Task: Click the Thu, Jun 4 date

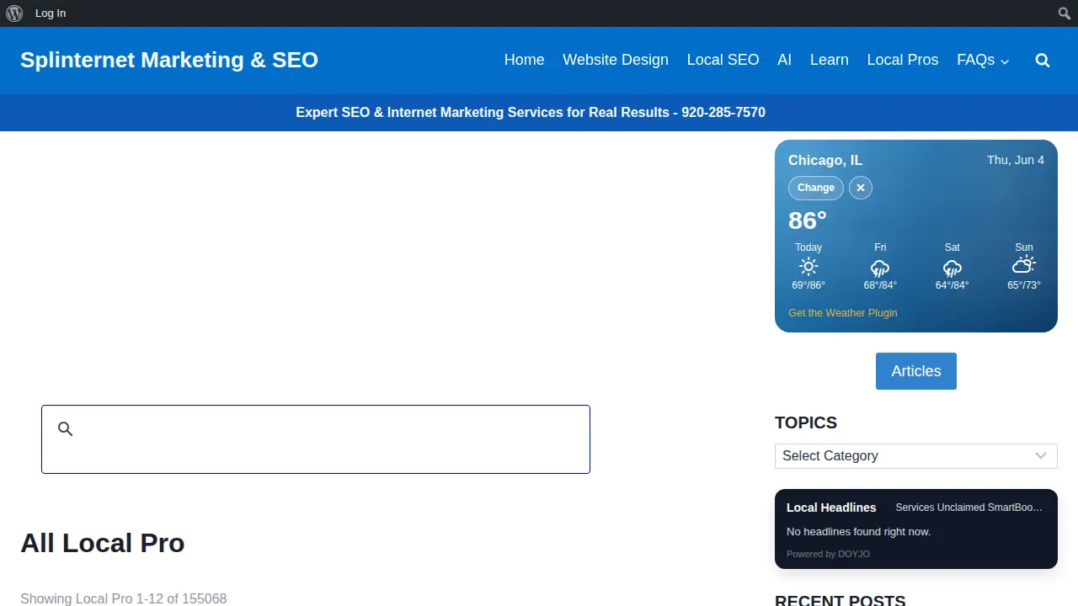Action: (1016, 160)
